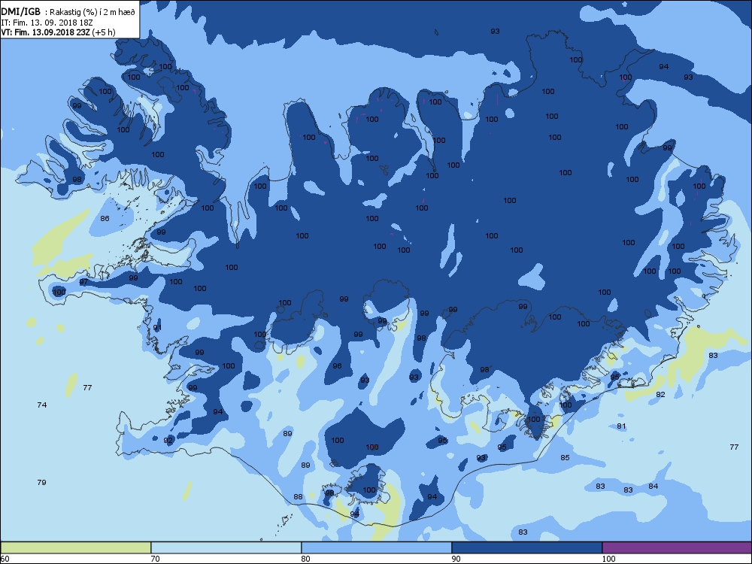Click the humidity value "79" over the sea

pos(41,483)
